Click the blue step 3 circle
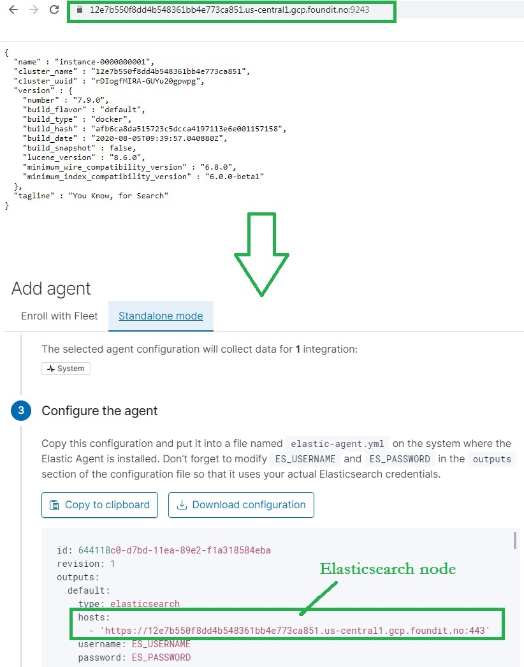This screenshot has height=667, width=524. [x=21, y=411]
